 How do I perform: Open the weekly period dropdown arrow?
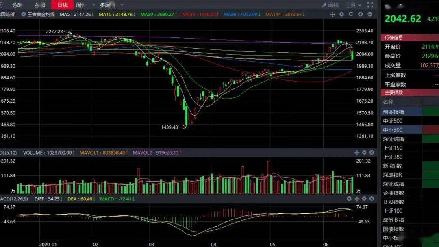93,5
